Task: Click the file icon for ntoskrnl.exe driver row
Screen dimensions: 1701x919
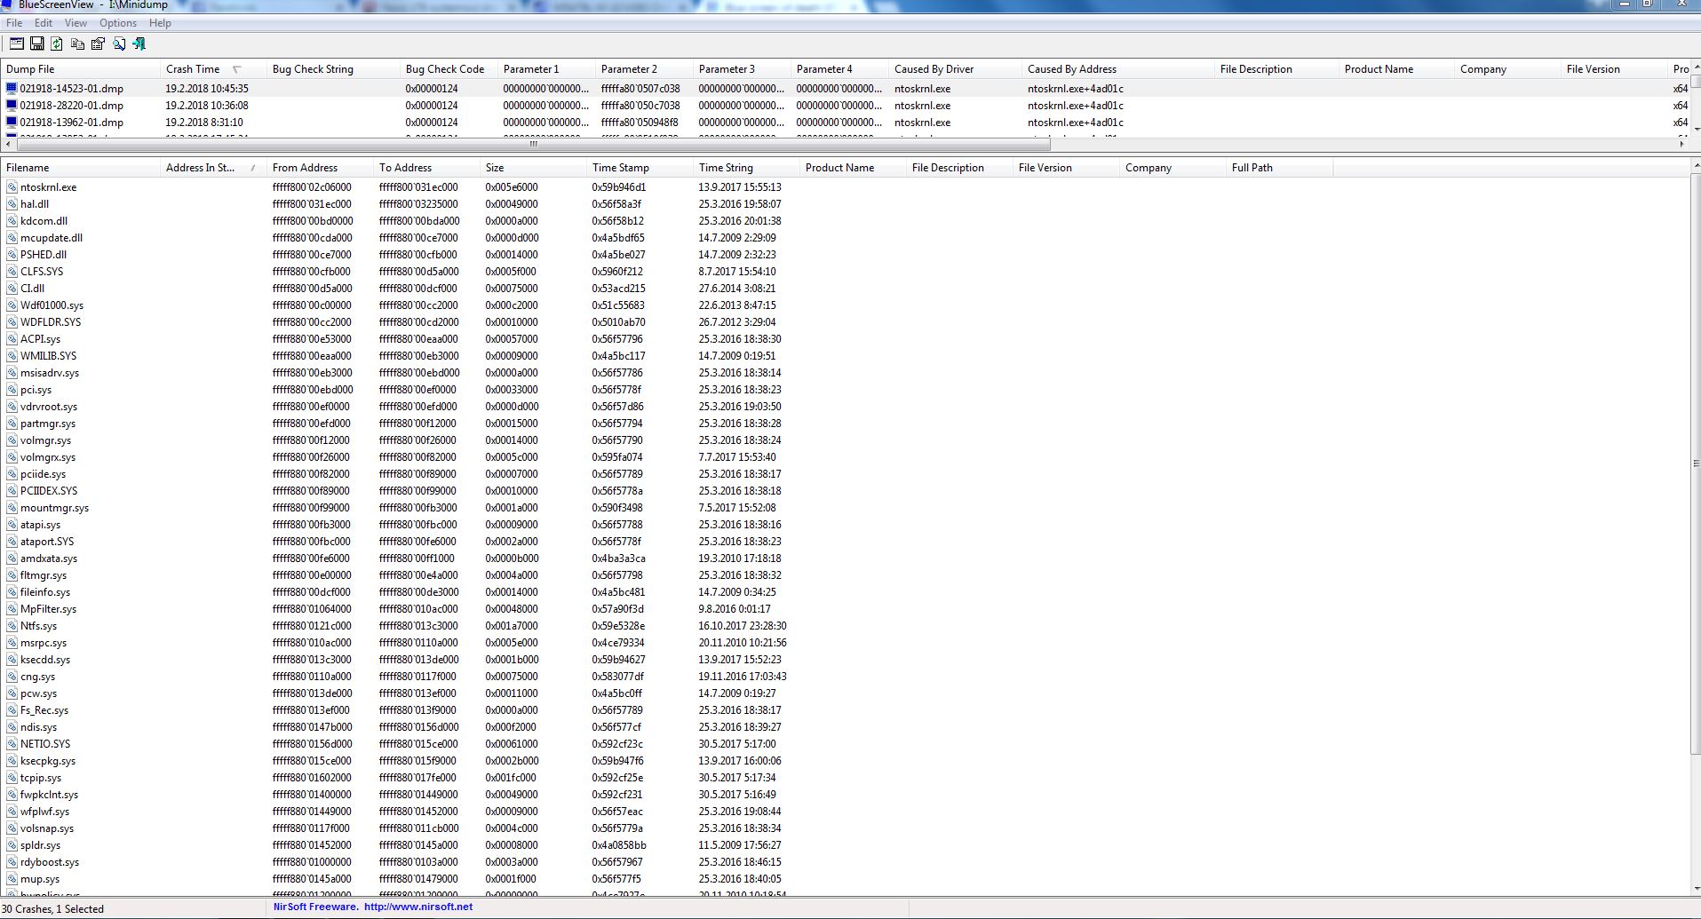Action: point(12,187)
